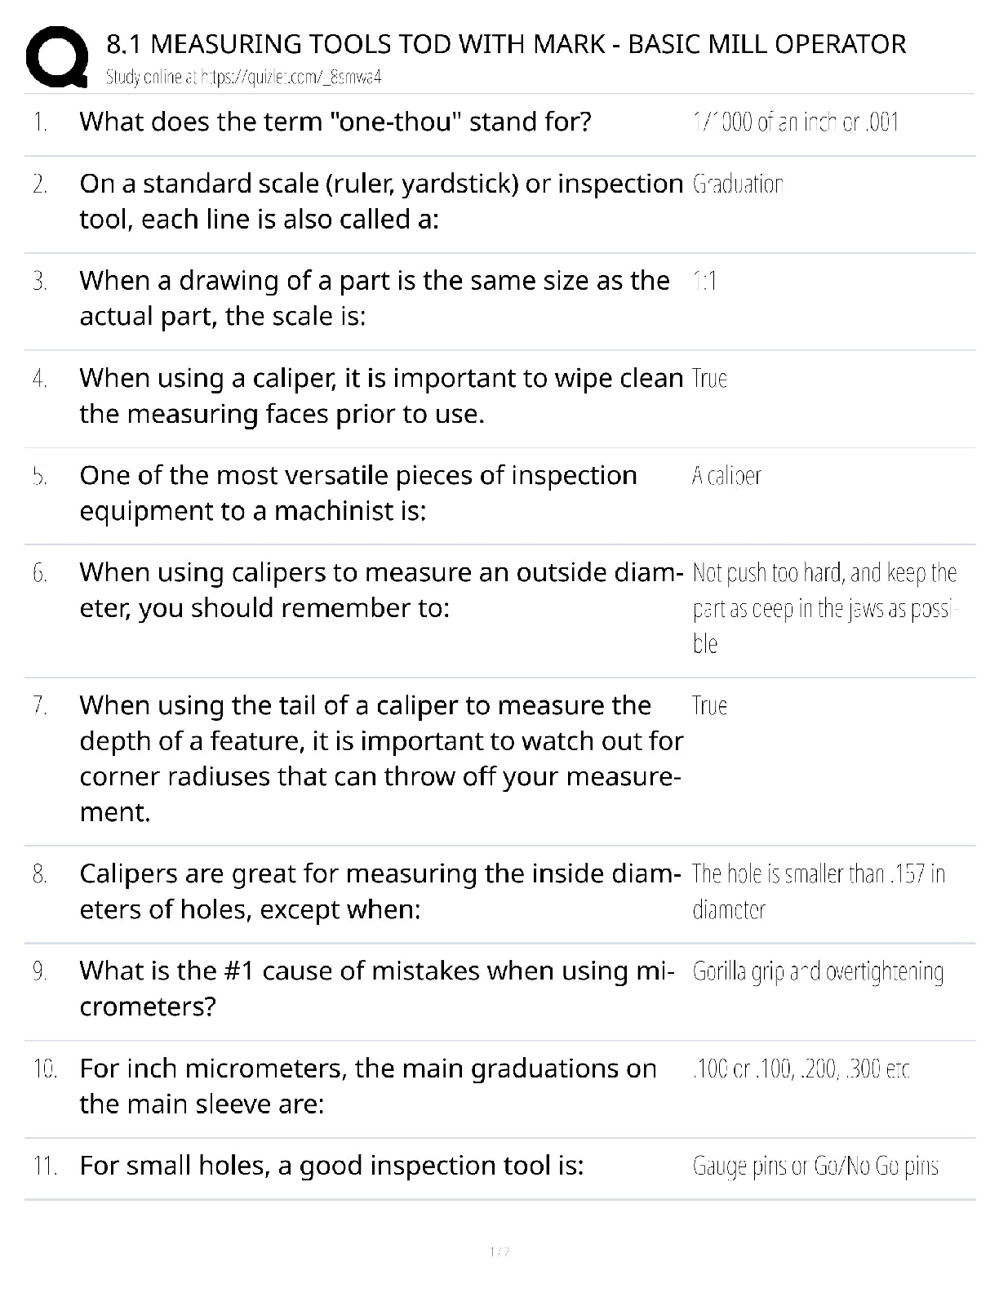Click the "A caliper" answer

pyautogui.click(x=726, y=476)
